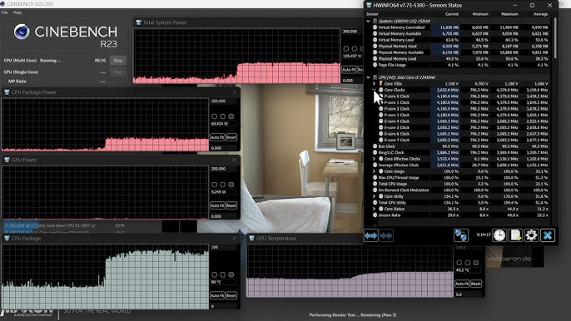Click sensor icon beside Uncore Ratio

(x=375, y=215)
